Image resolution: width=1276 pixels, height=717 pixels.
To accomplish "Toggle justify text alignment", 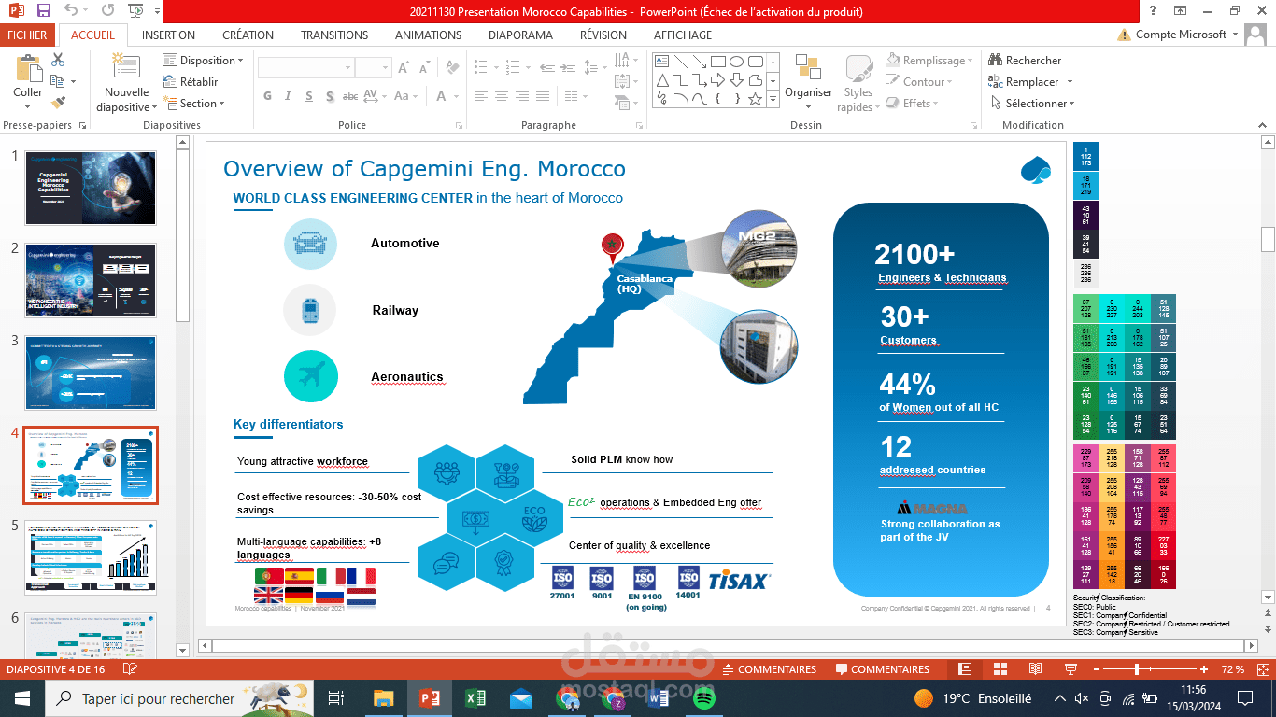I will 545,96.
